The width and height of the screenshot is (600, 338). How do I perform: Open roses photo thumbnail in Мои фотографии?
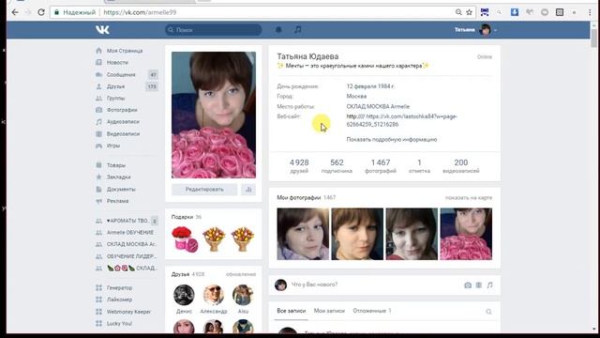pos(466,234)
